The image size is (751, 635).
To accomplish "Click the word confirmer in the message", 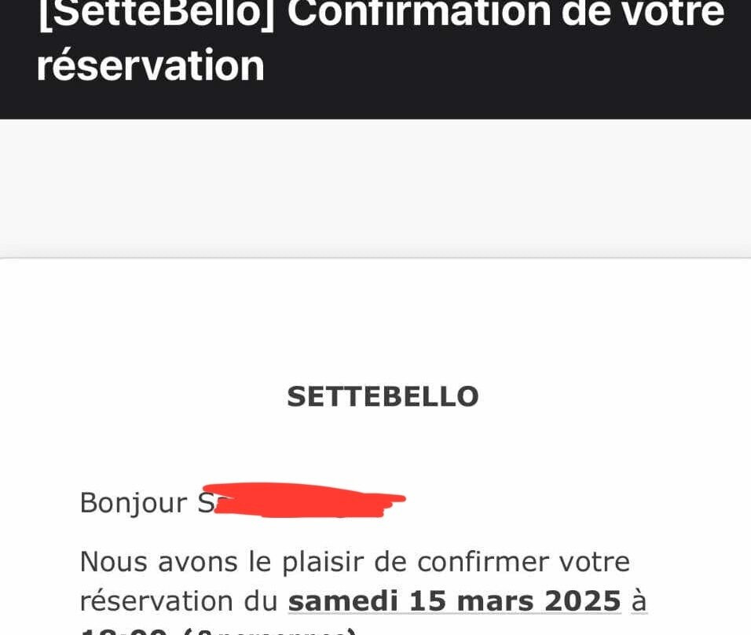I will pyautogui.click(x=483, y=562).
